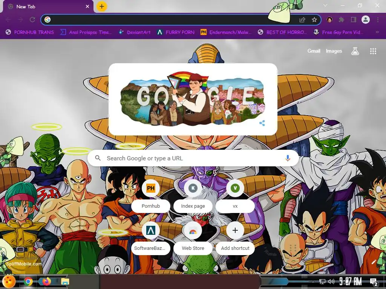Bookmark this tab with the star icon
This screenshot has width=386, height=289.
pos(314,20)
